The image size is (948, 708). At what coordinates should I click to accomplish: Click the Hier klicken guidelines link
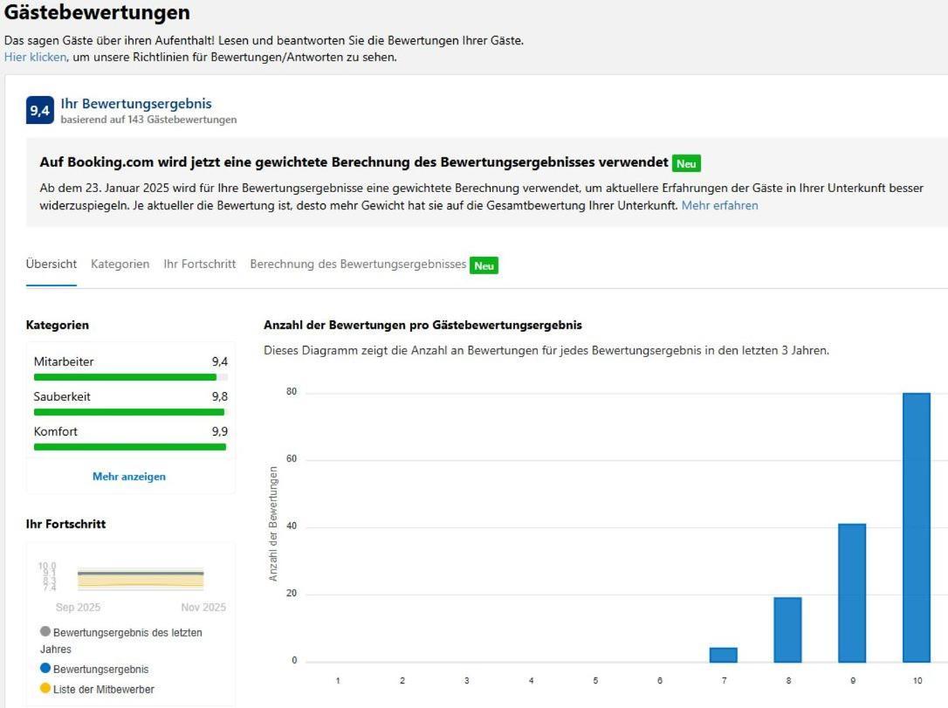click(x=35, y=58)
